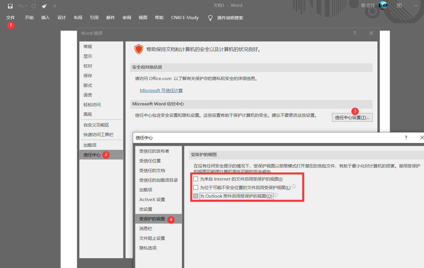The width and height of the screenshot is (424, 268).
Task: Open the Customize Quick Access Toolbar dropdown
Action: click(54, 6)
